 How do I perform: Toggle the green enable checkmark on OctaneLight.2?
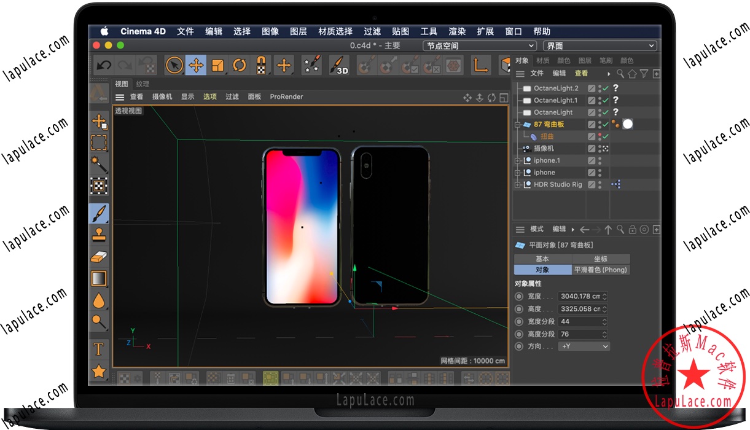[x=604, y=88]
